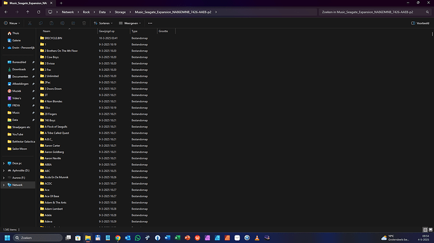This screenshot has height=243, width=434.
Task: Open the Weergeven dropdown
Action: tap(130, 23)
